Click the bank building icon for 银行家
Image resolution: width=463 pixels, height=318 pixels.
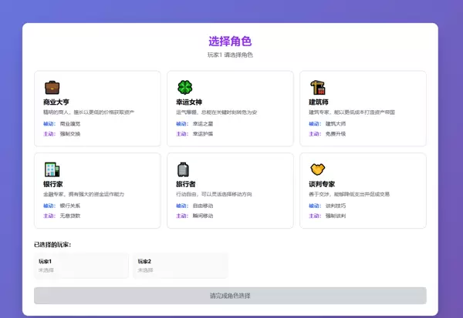pos(52,169)
